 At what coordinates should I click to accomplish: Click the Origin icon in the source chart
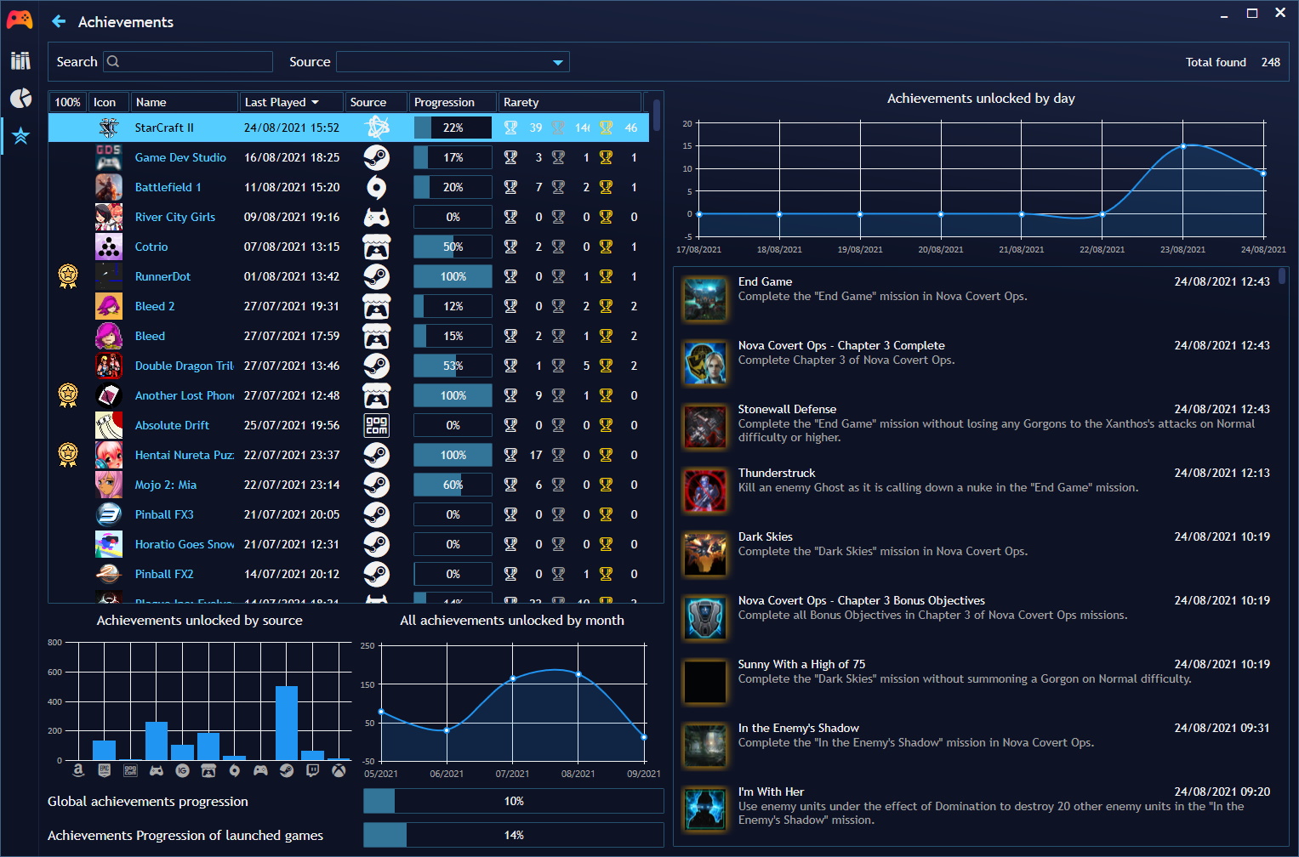pos(235,770)
